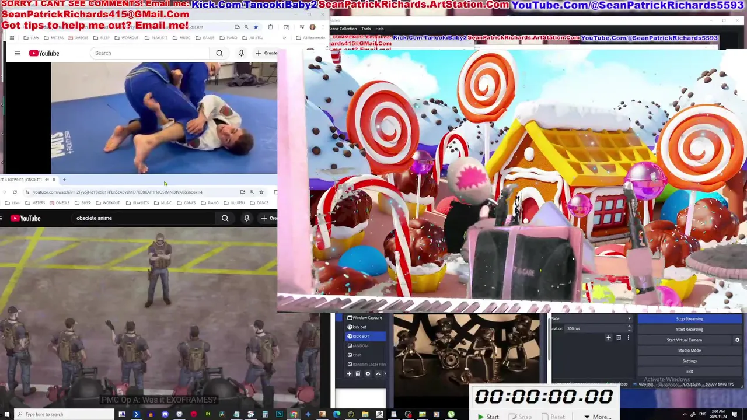747x420 pixels.
Task: Open SLEEP bookmark folder in lower browser
Action: click(82, 203)
